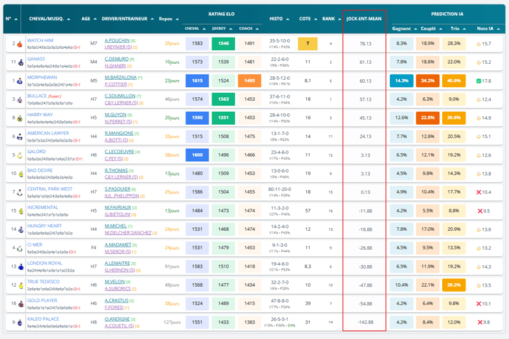Click the red X icon on Incremental's Note IA
Screen dimensions: 509x339
(478, 211)
